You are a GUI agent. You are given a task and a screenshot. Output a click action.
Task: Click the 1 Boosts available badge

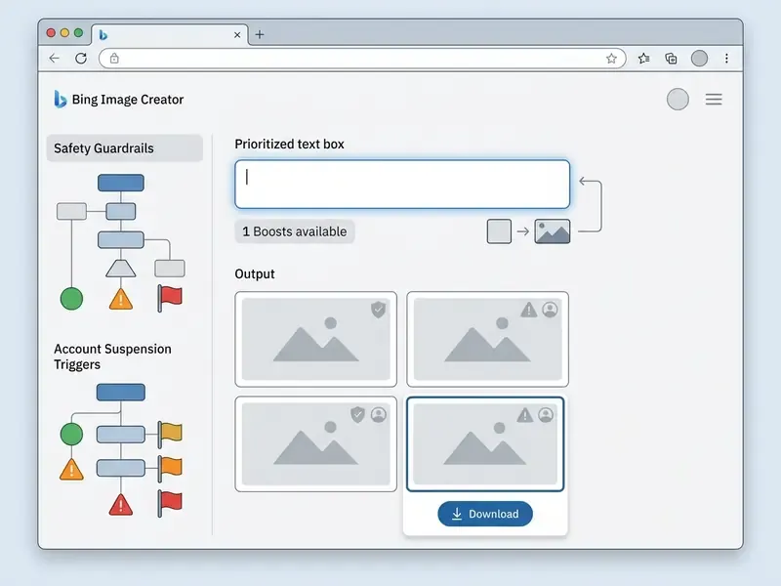point(295,231)
